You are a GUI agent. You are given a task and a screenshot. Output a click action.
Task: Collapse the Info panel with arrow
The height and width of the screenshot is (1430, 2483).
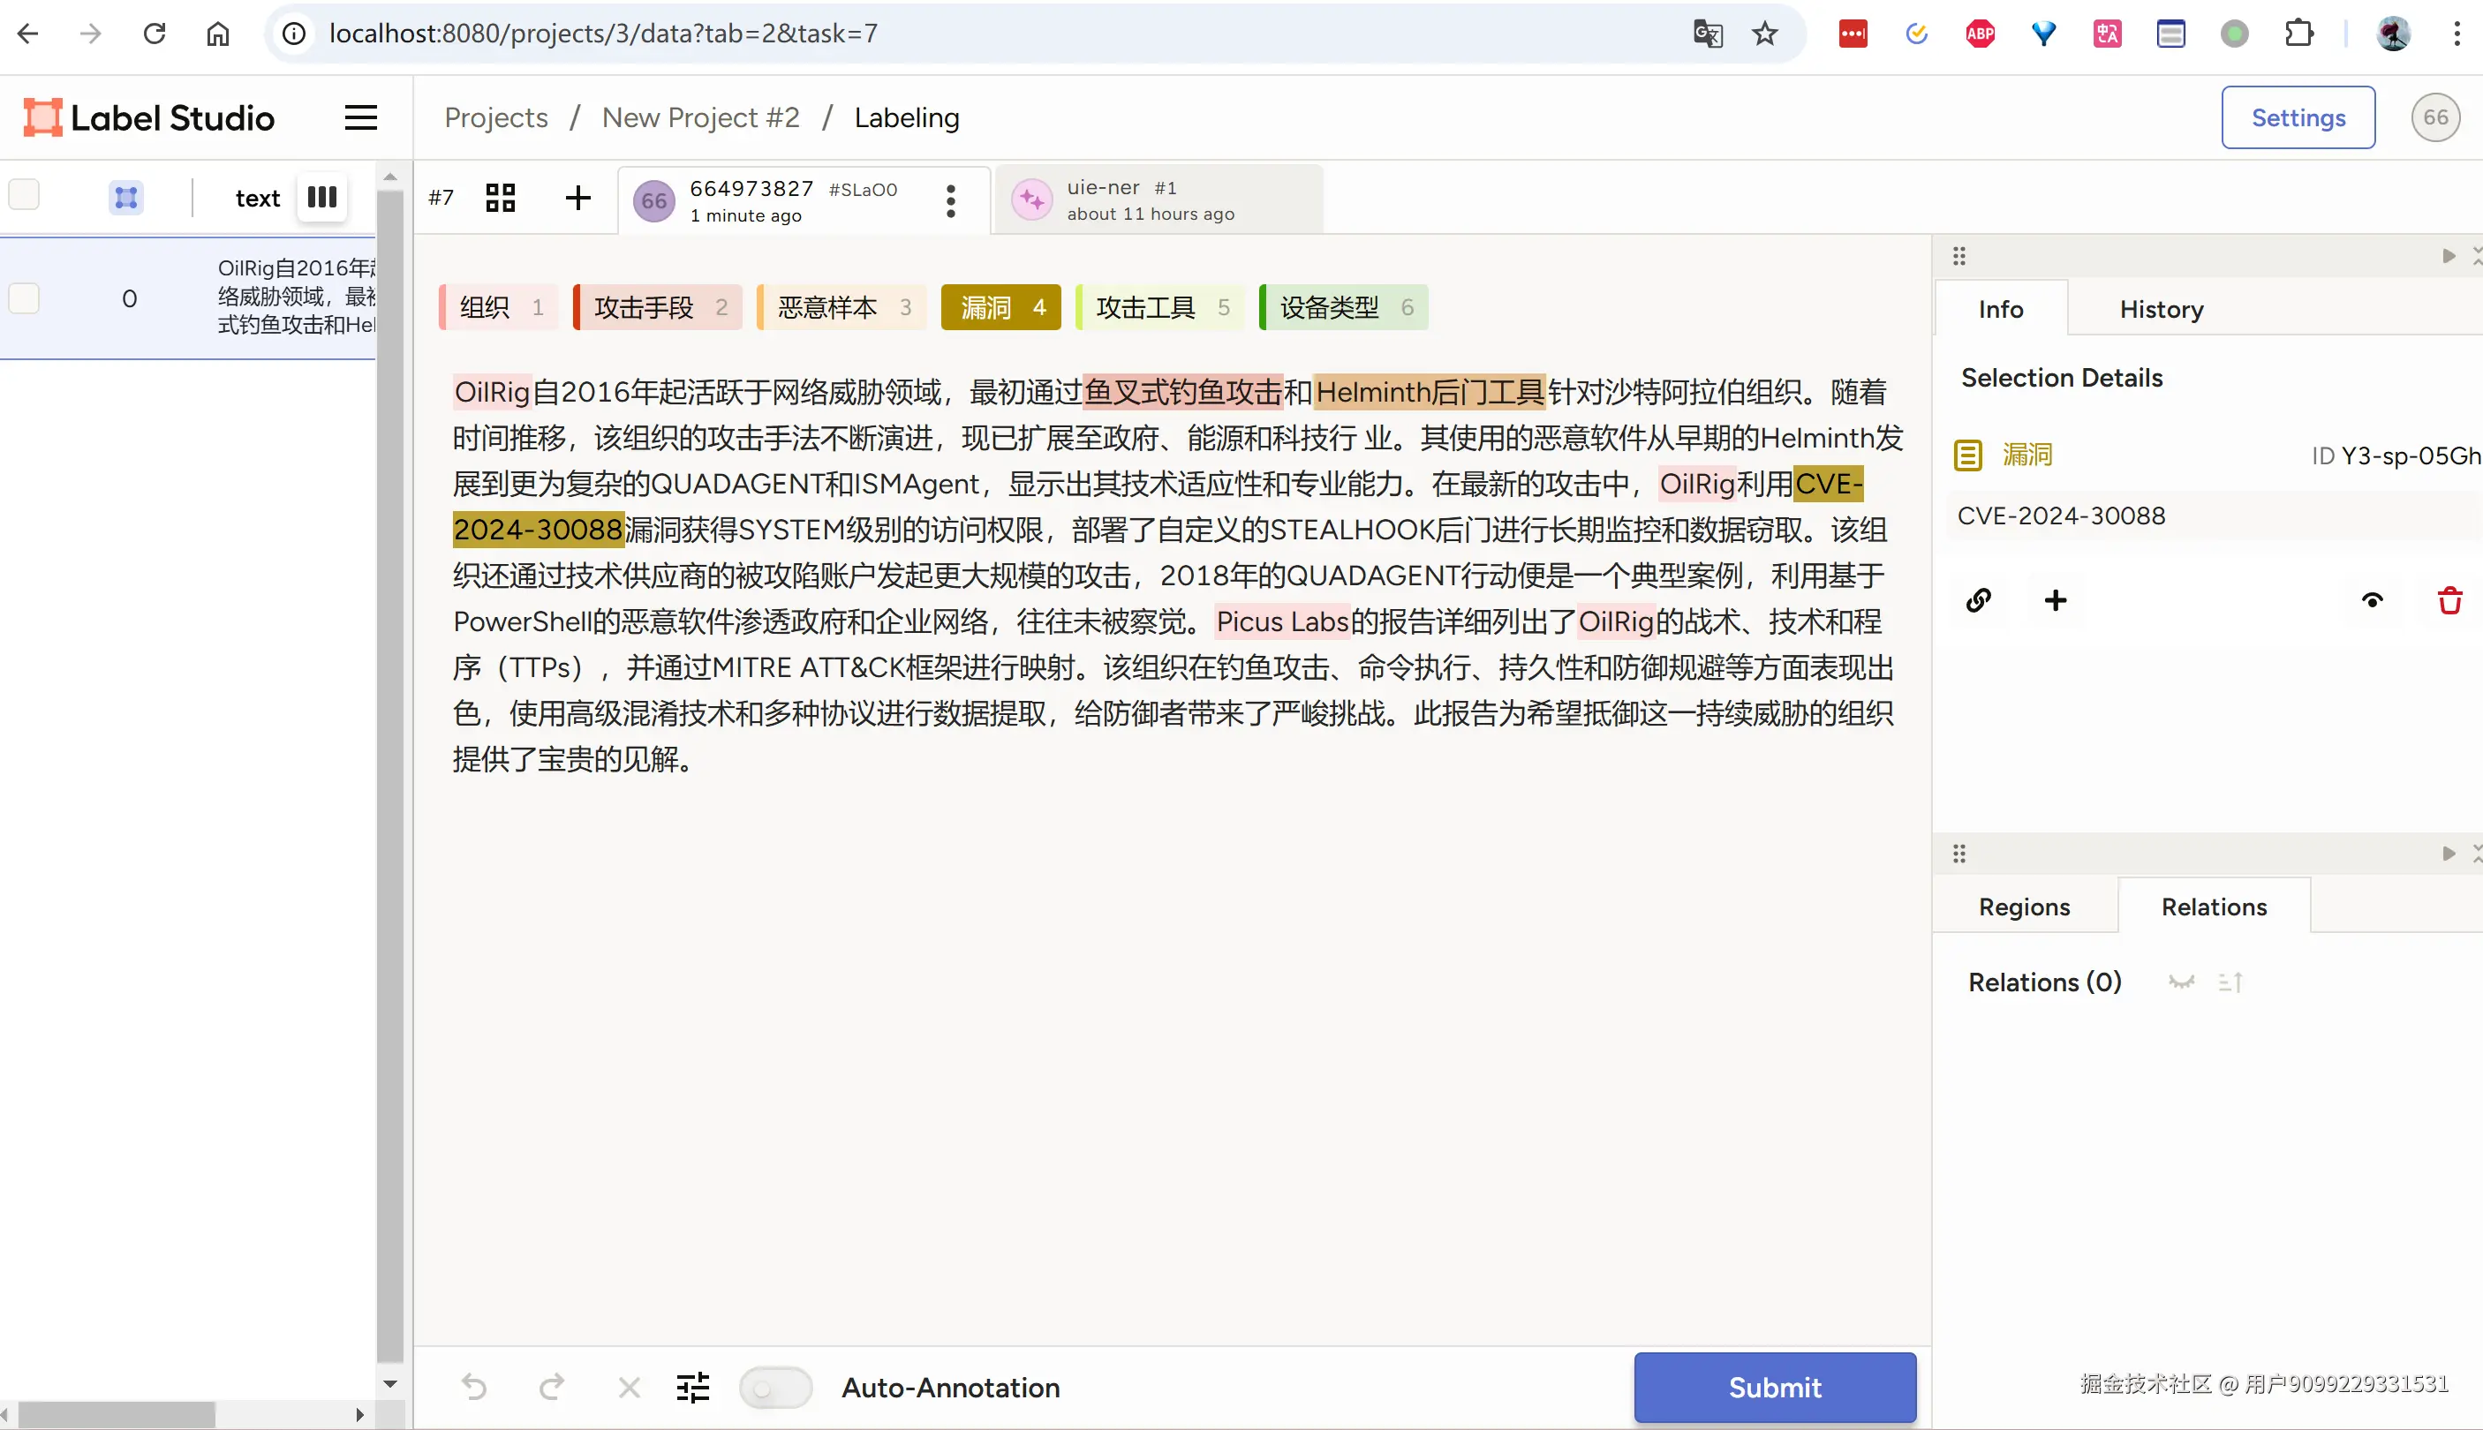tap(2448, 256)
